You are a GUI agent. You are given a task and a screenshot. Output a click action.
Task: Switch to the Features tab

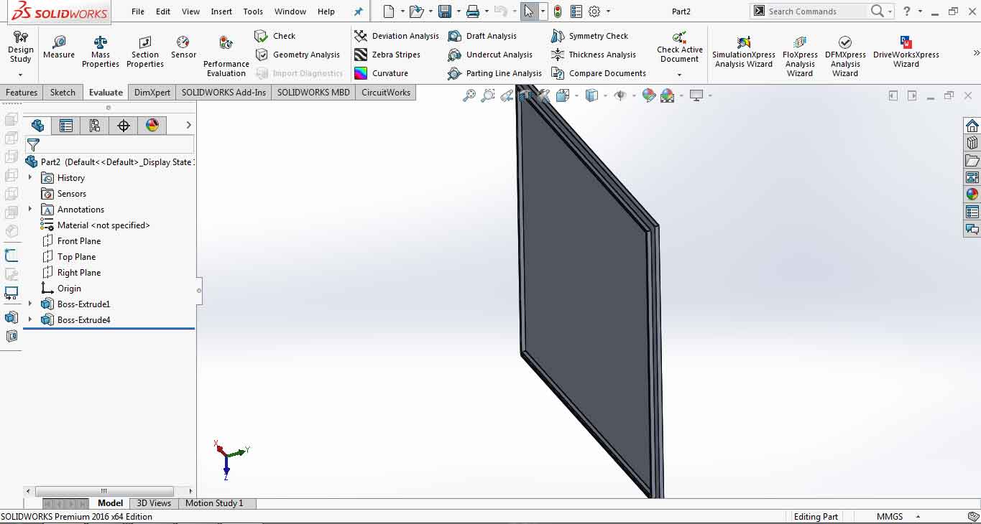22,92
